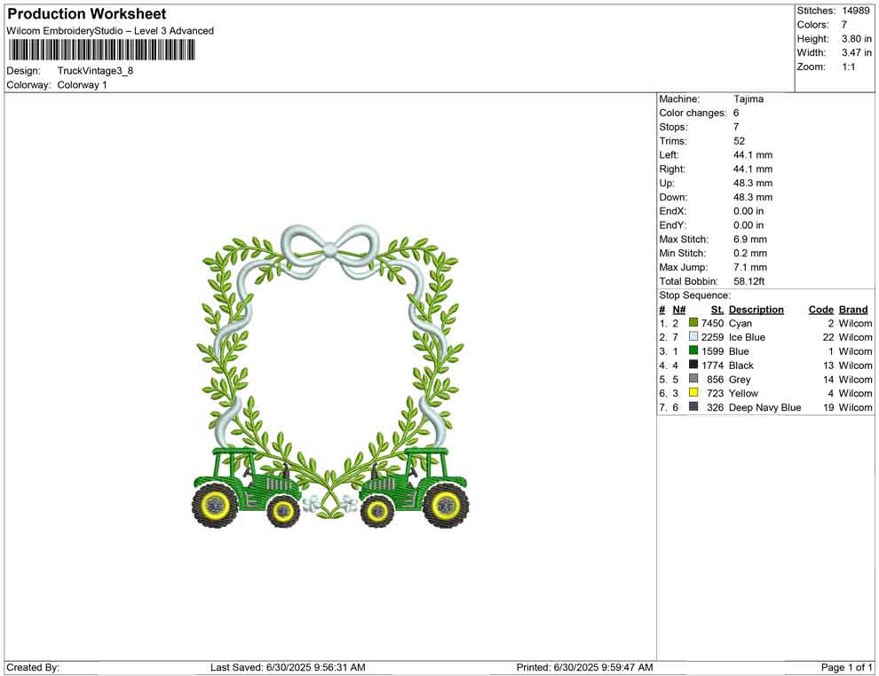Click the embroidery design preview image
This screenshot has width=879, height=676.
coord(331,376)
